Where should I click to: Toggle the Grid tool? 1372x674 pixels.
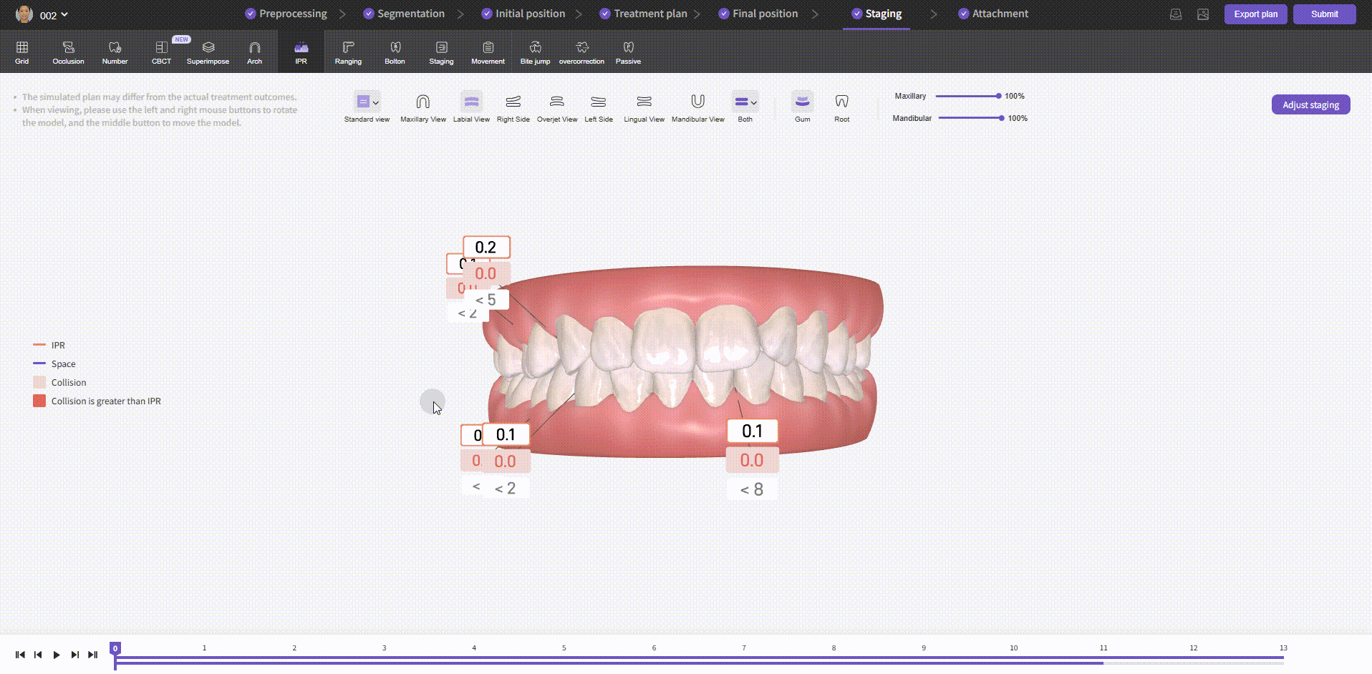pos(22,52)
